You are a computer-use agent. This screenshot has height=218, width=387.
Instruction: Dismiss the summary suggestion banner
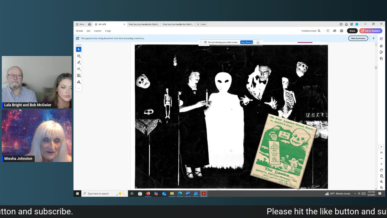(x=373, y=38)
